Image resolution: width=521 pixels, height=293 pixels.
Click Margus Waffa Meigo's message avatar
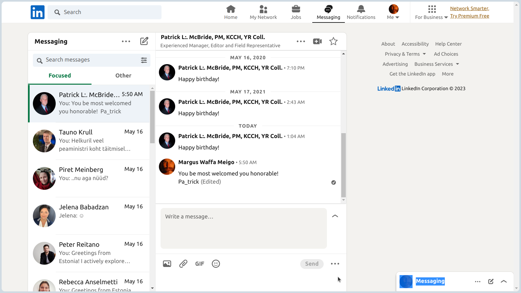[x=167, y=167]
